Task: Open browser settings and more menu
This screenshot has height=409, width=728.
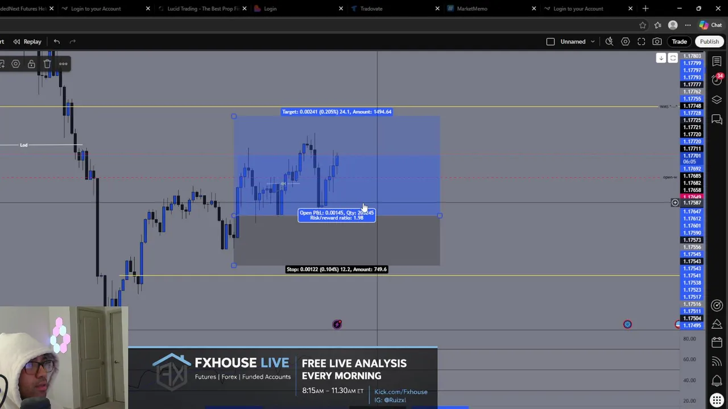Action: pos(688,25)
